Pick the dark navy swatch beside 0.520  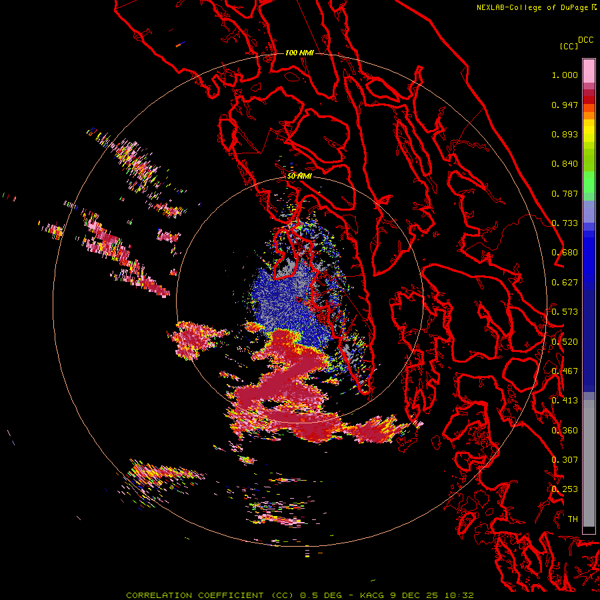(x=589, y=341)
